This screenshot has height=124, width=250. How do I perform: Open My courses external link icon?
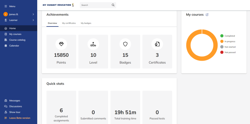point(207,15)
